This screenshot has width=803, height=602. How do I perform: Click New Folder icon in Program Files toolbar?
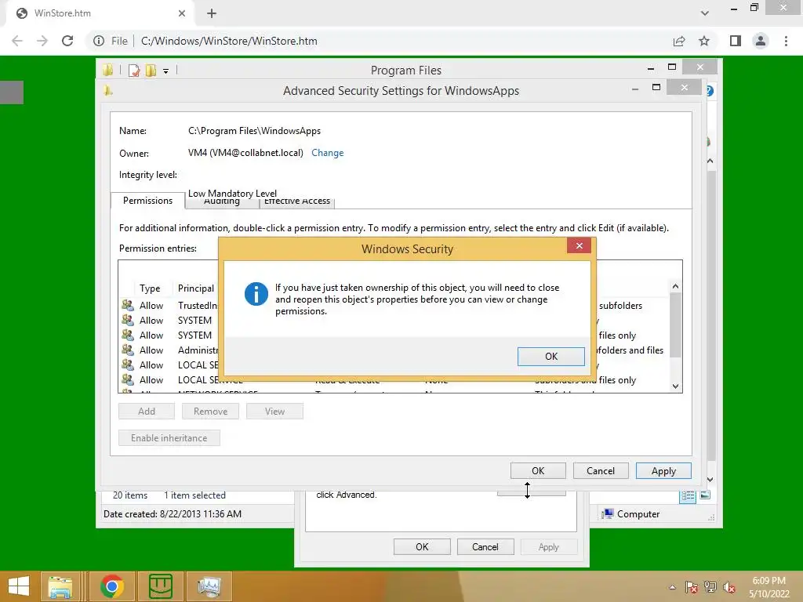tap(151, 71)
